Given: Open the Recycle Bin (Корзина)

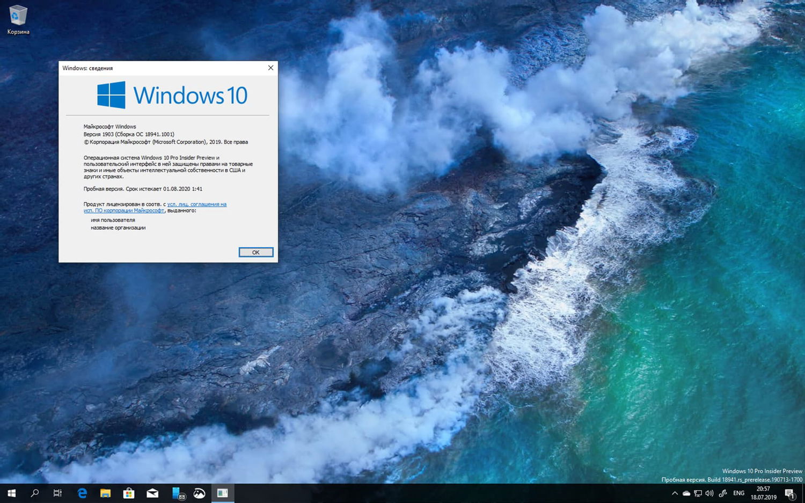Looking at the screenshot, I should [x=17, y=16].
